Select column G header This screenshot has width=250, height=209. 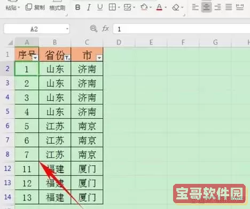[215, 42]
